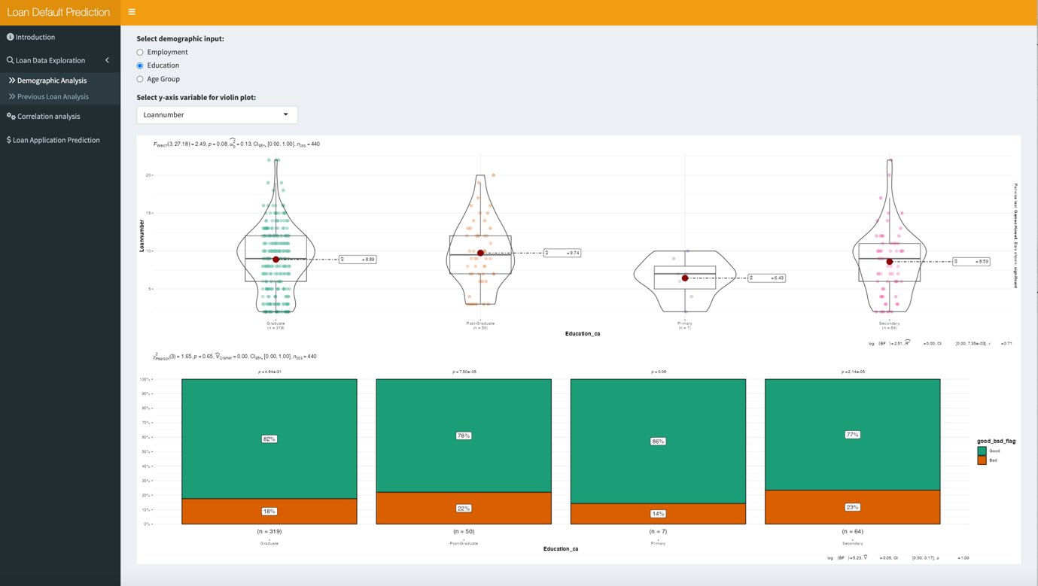The width and height of the screenshot is (1038, 586).
Task: Select the Age Group radio button
Action: (140, 79)
